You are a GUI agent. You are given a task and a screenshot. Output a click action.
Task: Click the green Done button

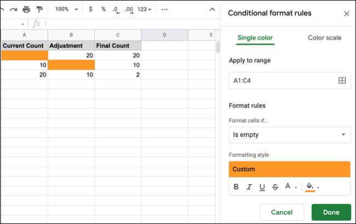331,212
